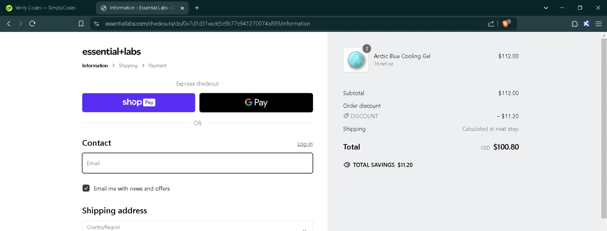Go back to the previous page
The image size is (607, 231).
click(x=8, y=24)
